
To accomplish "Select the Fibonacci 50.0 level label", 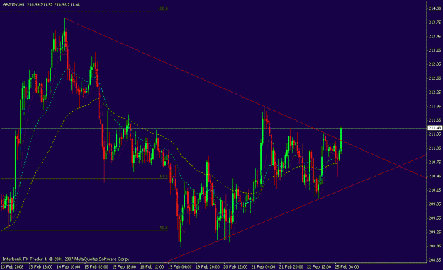I will coord(164,228).
